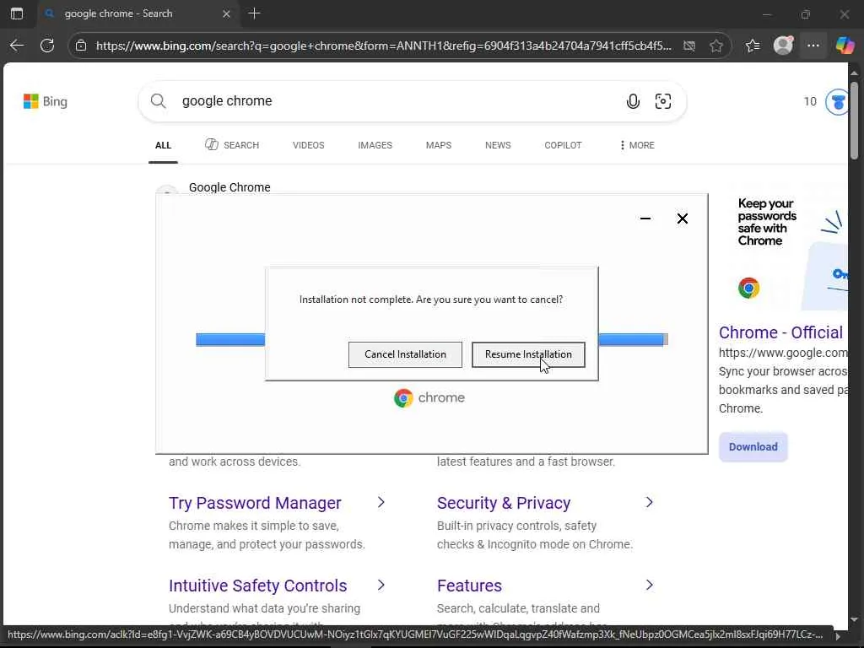The image size is (864, 648).
Task: Switch to the VIDEOS tab
Action: click(x=309, y=145)
